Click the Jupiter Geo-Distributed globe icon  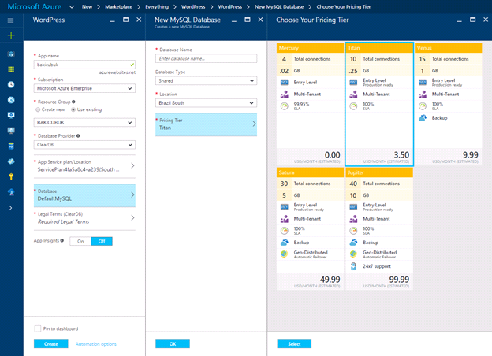point(353,254)
